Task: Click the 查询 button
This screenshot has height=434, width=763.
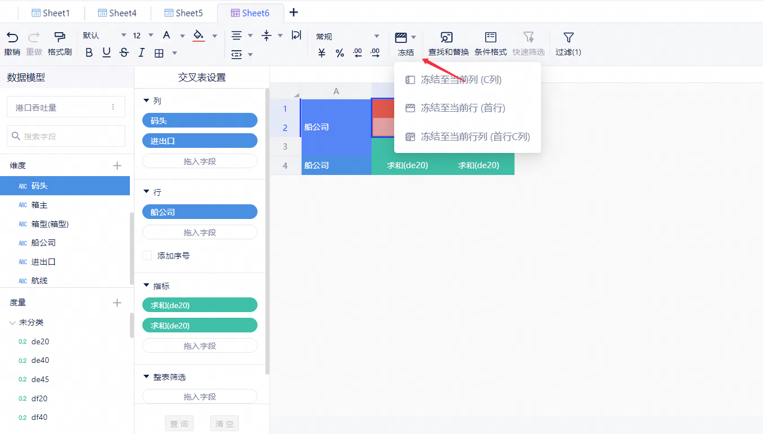Action: 179,424
